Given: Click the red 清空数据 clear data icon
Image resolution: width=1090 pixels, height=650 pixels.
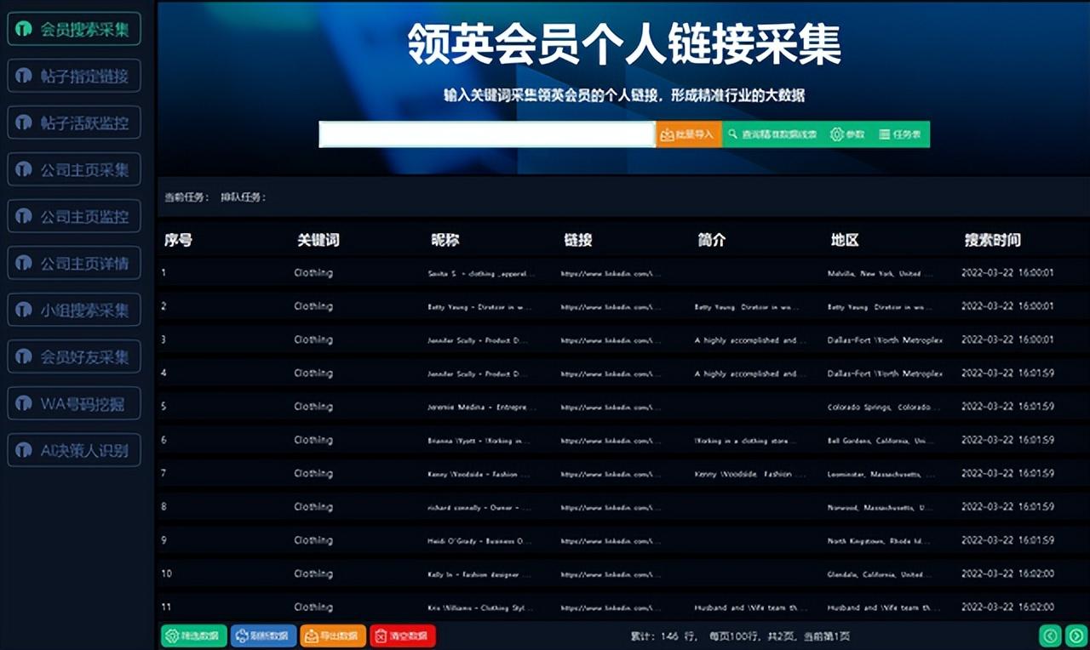Looking at the screenshot, I should click(380, 635).
